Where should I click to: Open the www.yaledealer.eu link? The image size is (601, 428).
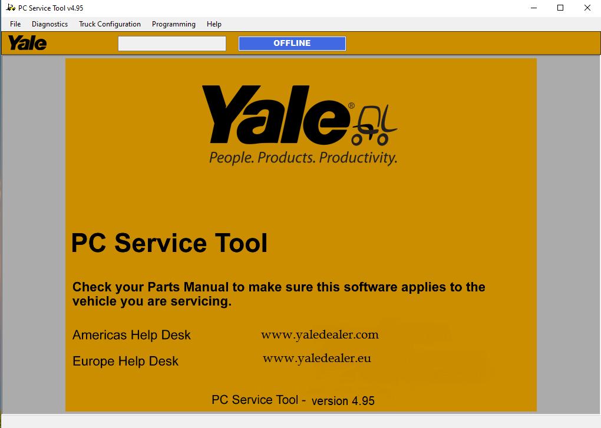[x=317, y=359]
